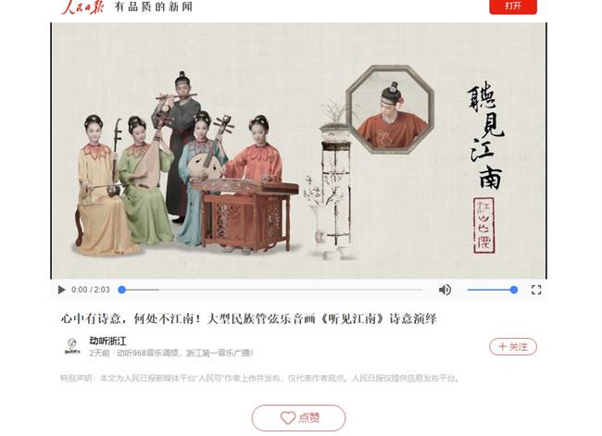Image resolution: width=602 pixels, height=436 pixels.
Task: Click the octagonal window portrait in the video
Action: pos(390,110)
